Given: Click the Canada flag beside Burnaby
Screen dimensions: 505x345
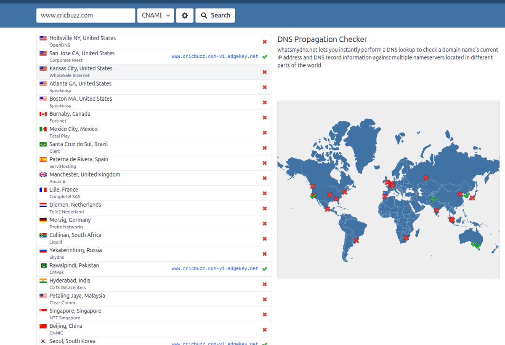Looking at the screenshot, I should 43,114.
